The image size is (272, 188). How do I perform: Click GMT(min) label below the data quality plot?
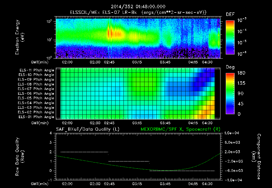pyautogui.click(x=40, y=184)
